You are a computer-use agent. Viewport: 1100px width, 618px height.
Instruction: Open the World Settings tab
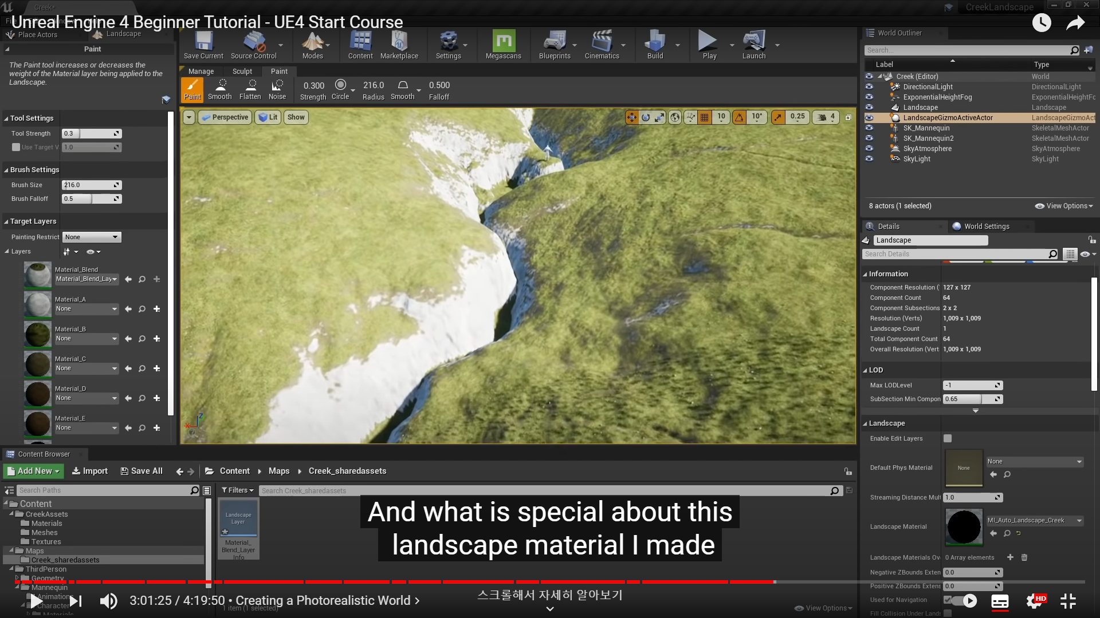(x=985, y=227)
